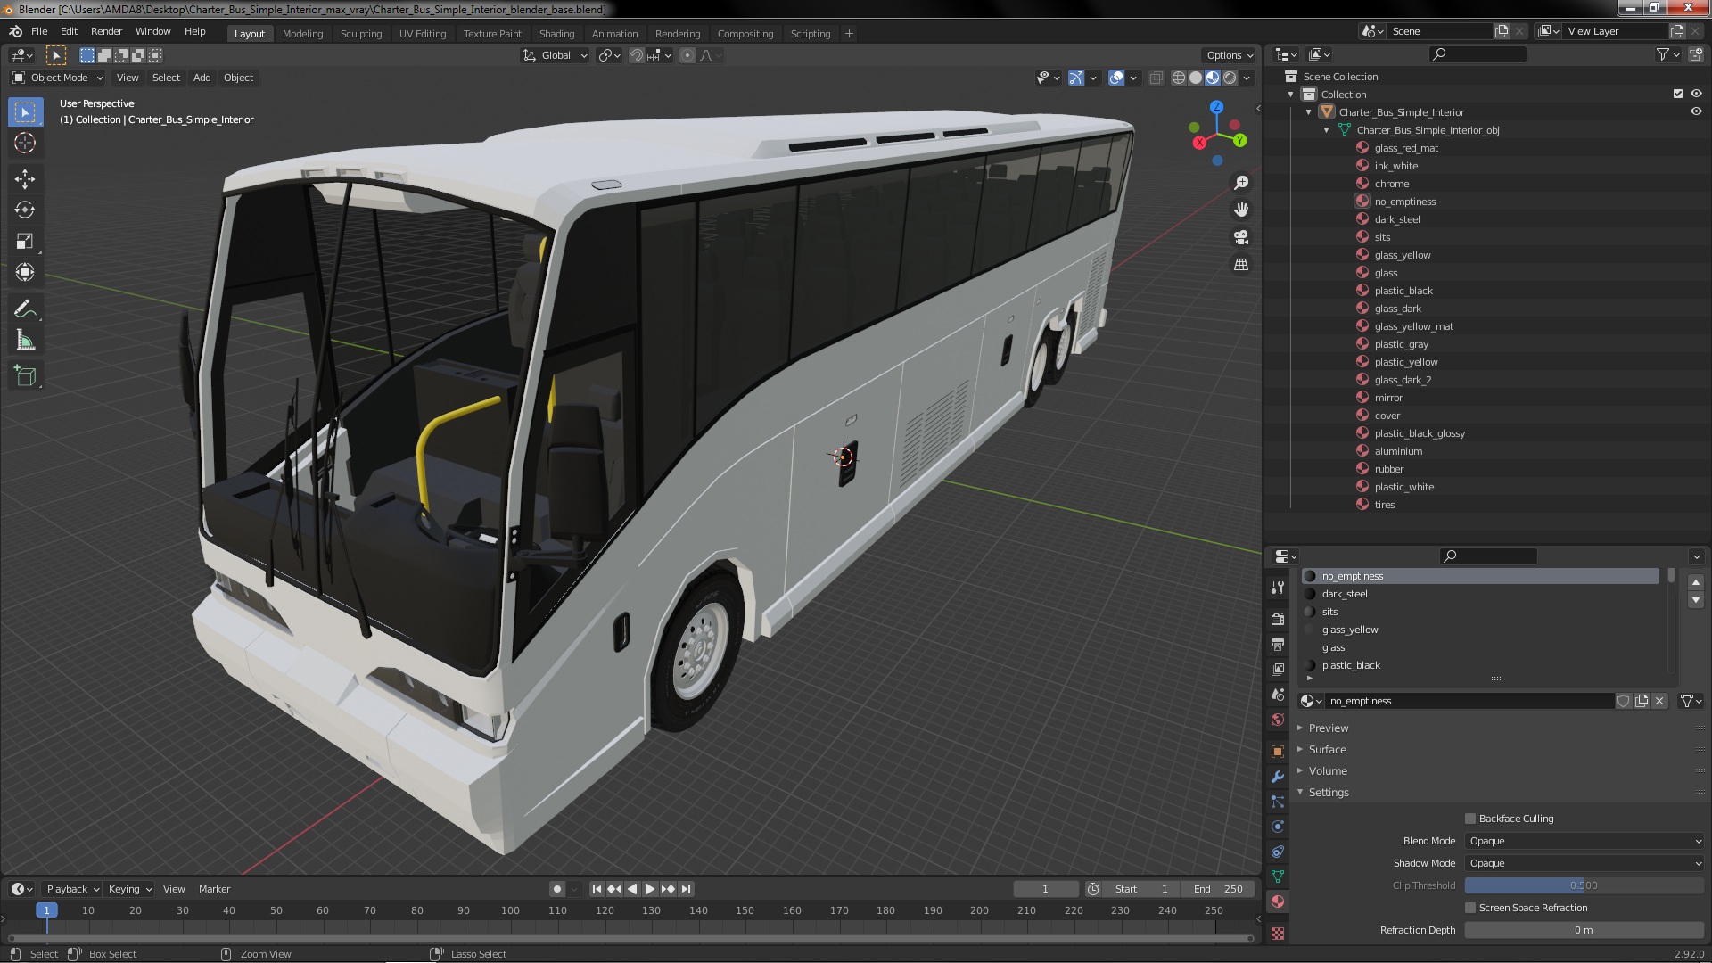
Task: Choose the Add Cube tool
Action: coord(25,376)
